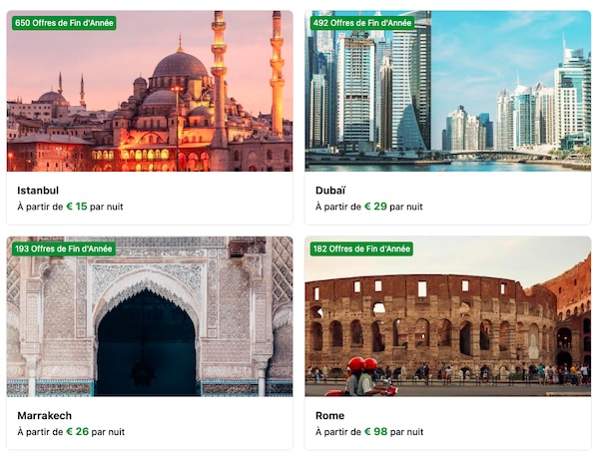Click the € 98 price for Rome

(376, 431)
